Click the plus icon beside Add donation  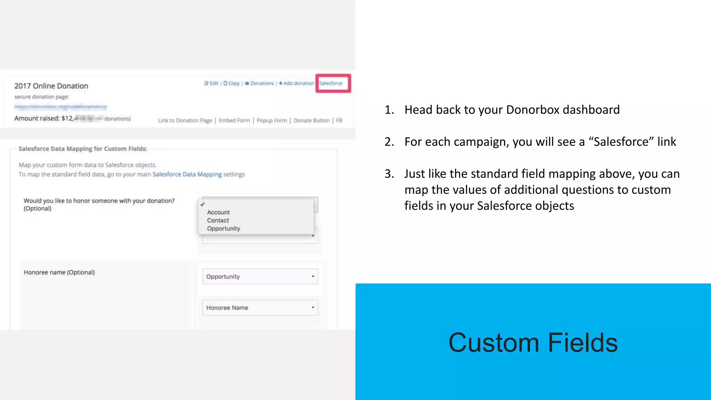tap(281, 83)
